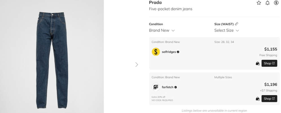Open the selfridges seller link
This screenshot has height=113, width=281.
coord(169,52)
